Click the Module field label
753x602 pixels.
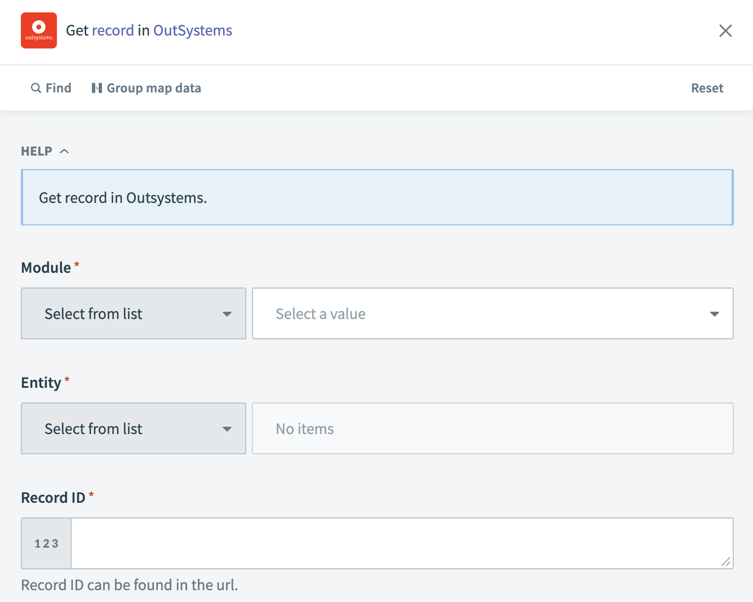coord(46,268)
